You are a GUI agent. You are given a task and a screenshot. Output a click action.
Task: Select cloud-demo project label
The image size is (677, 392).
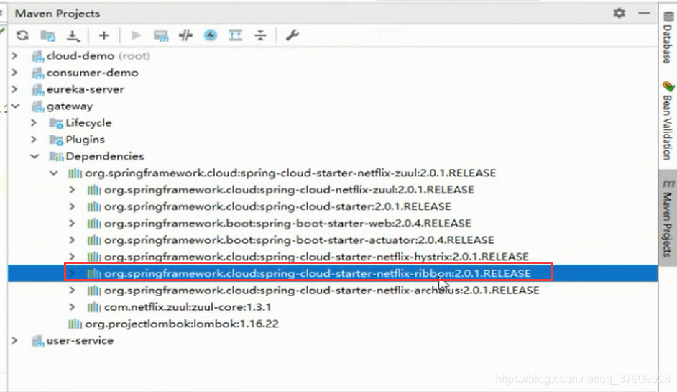pyautogui.click(x=80, y=56)
